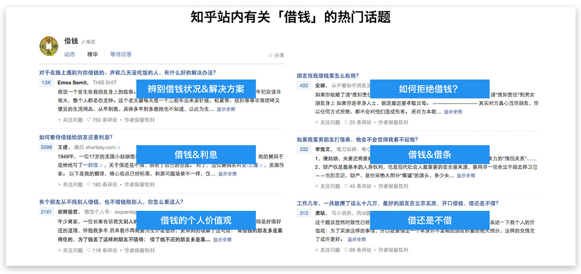Open author 唐缺's profile
This screenshot has height=274, width=581.
point(320,213)
